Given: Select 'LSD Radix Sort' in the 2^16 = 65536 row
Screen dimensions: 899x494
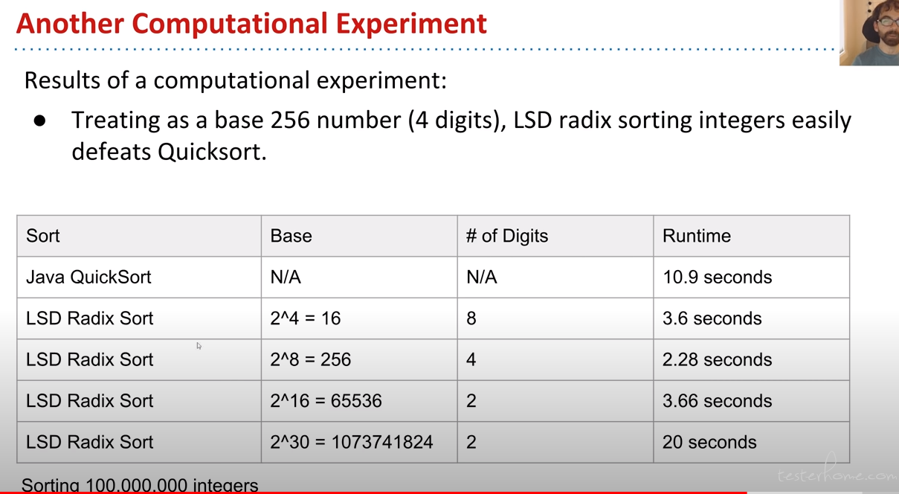Looking at the screenshot, I should coord(139,401).
